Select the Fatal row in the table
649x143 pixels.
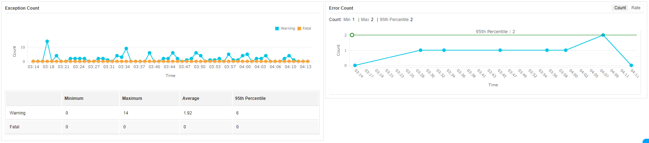(15, 127)
